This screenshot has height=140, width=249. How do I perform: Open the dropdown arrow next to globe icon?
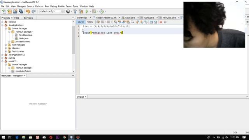click(x=71, y=11)
